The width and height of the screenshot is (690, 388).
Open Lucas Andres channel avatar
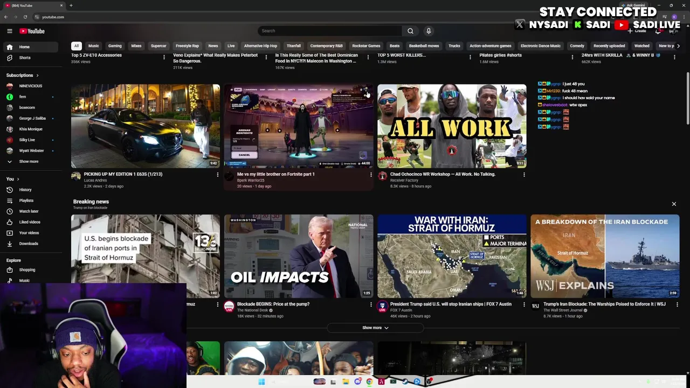click(76, 176)
